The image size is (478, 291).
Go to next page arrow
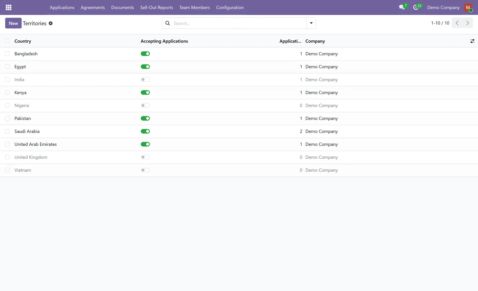pyautogui.click(x=467, y=23)
